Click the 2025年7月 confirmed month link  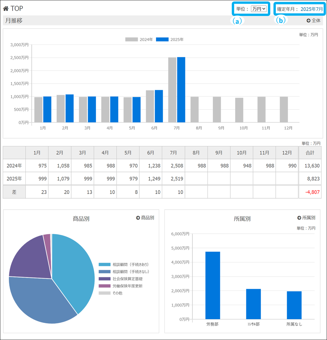(x=311, y=9)
